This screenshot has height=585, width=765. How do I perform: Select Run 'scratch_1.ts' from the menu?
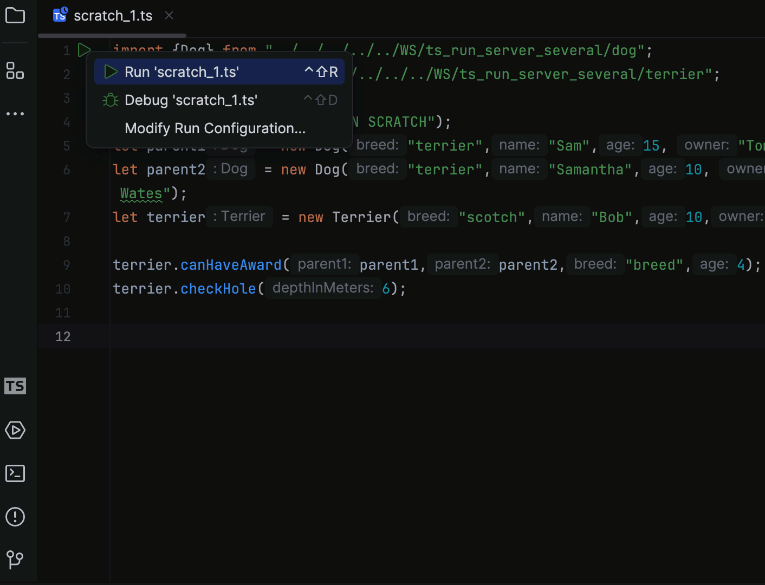coord(181,71)
